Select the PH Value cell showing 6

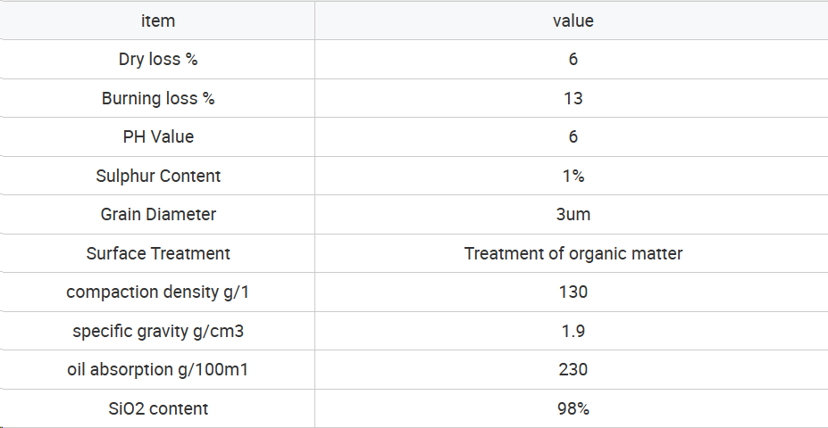(x=573, y=136)
